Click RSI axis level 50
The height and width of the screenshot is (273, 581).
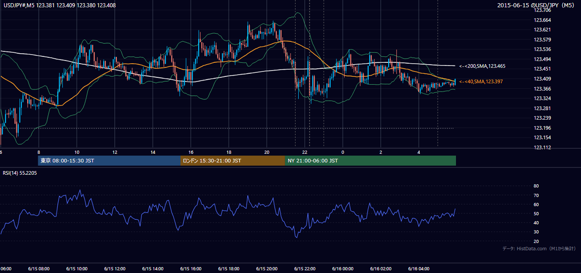tap(536, 213)
